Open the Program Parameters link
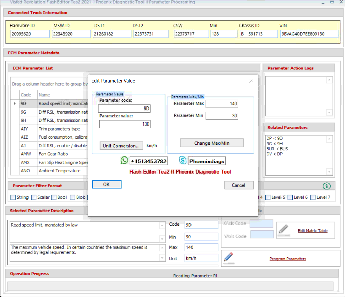Viewport: 345px width, 297px height. click(288, 259)
